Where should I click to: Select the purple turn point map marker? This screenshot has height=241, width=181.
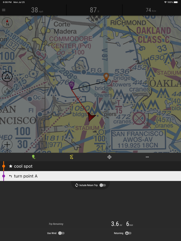[x=72, y=85]
